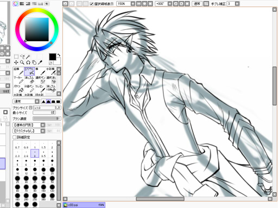Open the brush texture (テクスチャなし) dropdown
The image size is (278, 208).
click(43, 131)
